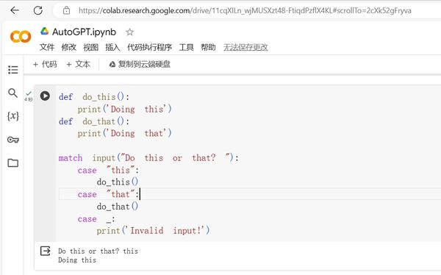Image resolution: width=441 pixels, height=275 pixels.
Task: Click the 无法保存更改 link
Action: tap(245, 47)
